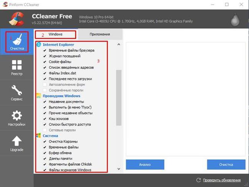Viewport: 249px width, 187px height.
Task: Click scroll up arrow of options list
Action: [x=119, y=44]
